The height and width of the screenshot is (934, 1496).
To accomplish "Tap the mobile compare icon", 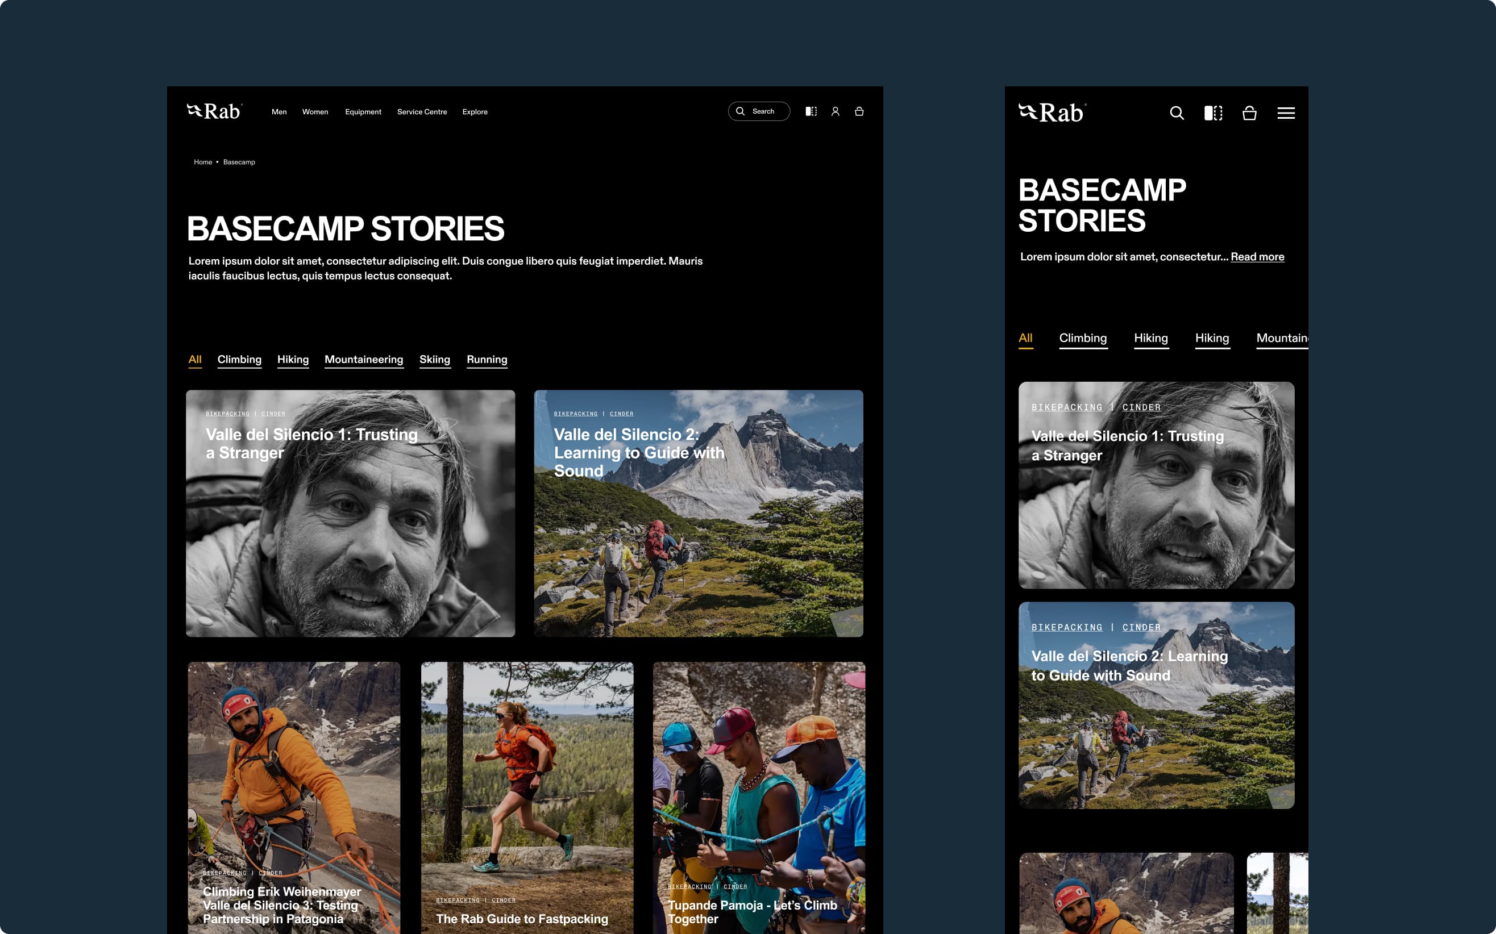I will click(x=1213, y=113).
